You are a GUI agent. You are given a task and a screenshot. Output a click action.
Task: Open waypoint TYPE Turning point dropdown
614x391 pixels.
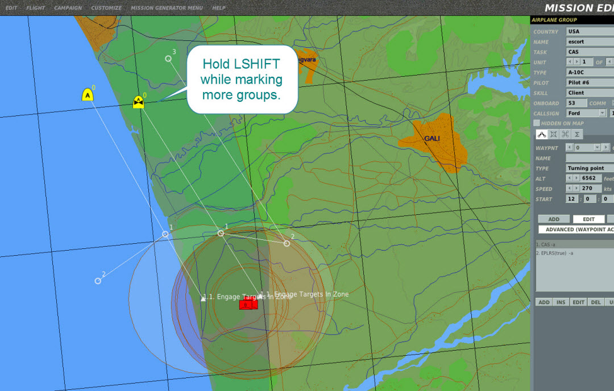tap(590, 168)
